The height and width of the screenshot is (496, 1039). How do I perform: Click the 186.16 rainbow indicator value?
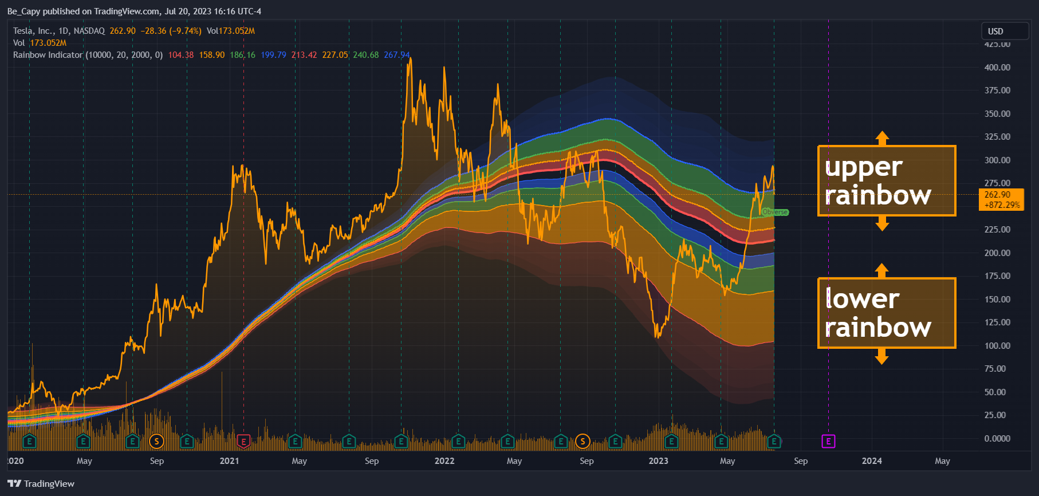click(x=243, y=55)
